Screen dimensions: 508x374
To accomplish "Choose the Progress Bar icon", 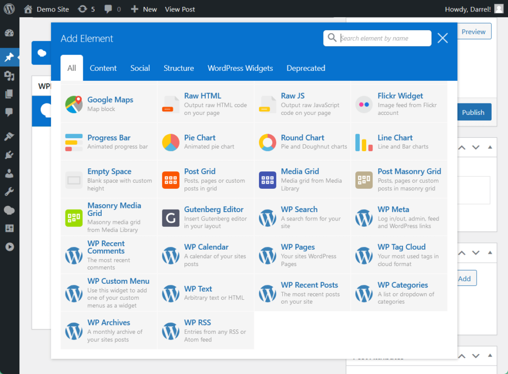I will pos(73,142).
